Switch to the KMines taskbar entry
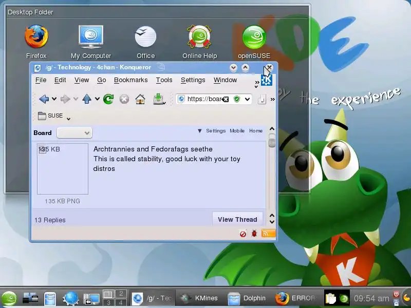 (x=200, y=298)
